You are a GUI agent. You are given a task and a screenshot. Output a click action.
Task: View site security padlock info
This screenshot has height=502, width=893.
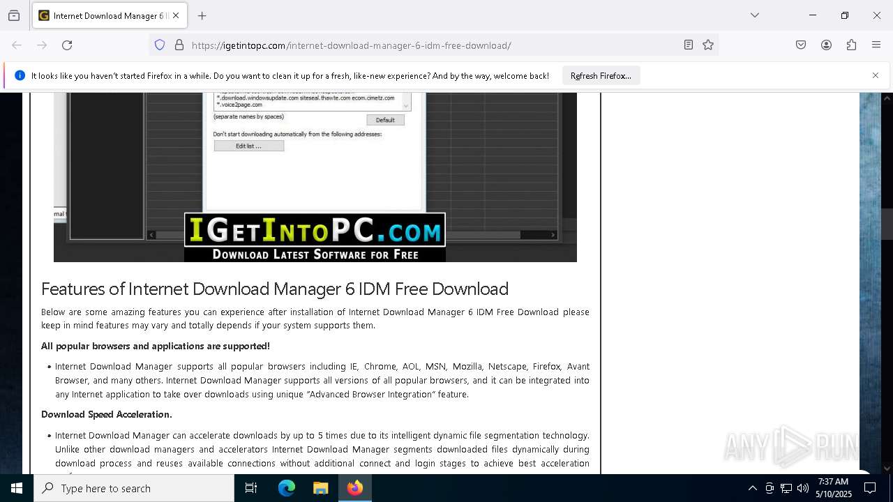click(179, 45)
